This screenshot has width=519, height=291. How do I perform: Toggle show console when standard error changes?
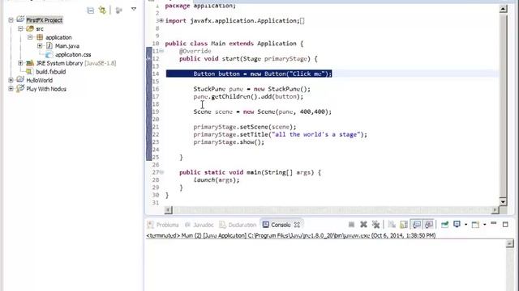coord(429,225)
